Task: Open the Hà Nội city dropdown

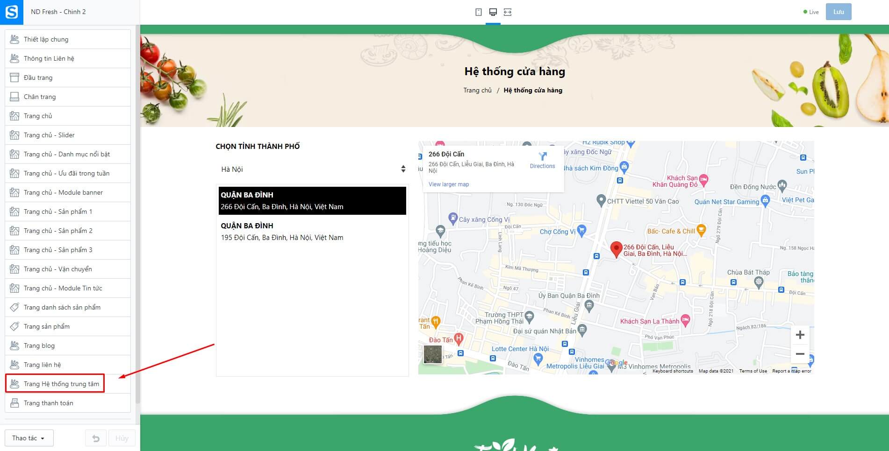Action: pyautogui.click(x=312, y=169)
